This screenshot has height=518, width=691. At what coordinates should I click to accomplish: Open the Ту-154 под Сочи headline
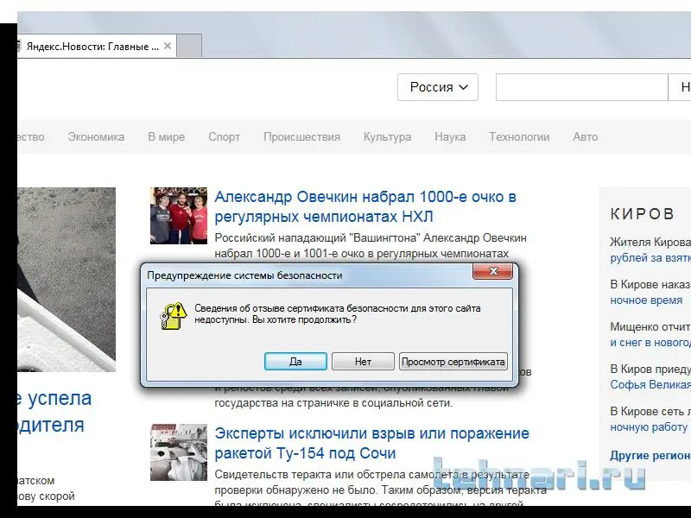(x=371, y=443)
